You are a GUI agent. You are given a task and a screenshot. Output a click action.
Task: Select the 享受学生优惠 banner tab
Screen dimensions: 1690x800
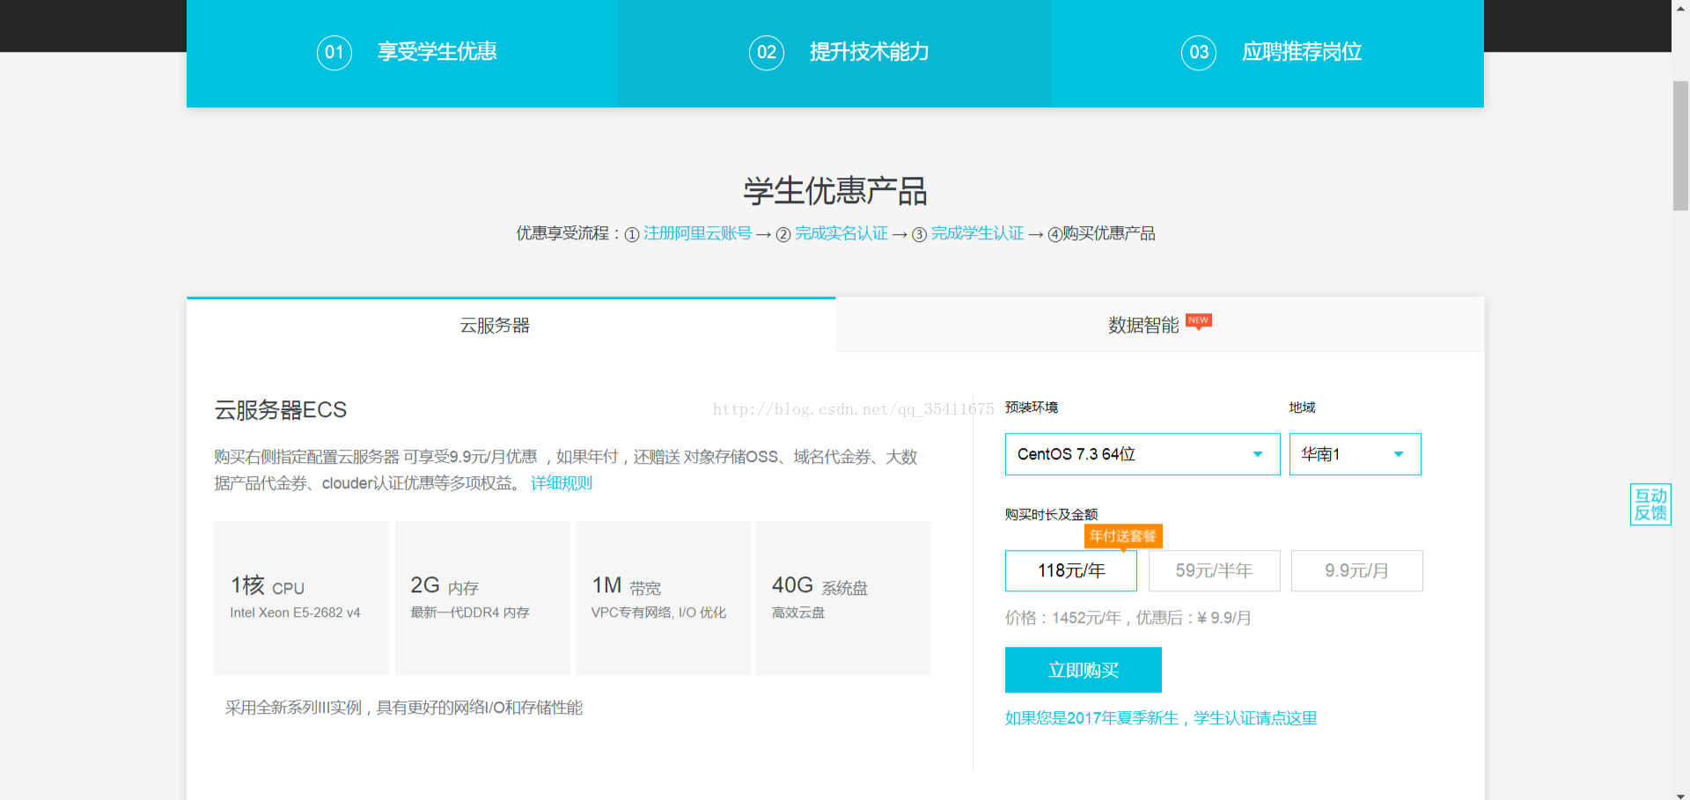point(402,53)
